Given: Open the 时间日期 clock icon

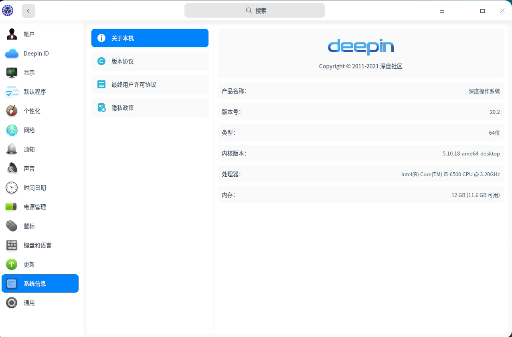Looking at the screenshot, I should pos(12,188).
